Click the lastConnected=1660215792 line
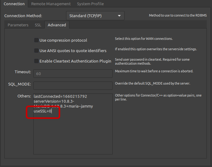212x167 pixels. pyautogui.click(x=60, y=96)
